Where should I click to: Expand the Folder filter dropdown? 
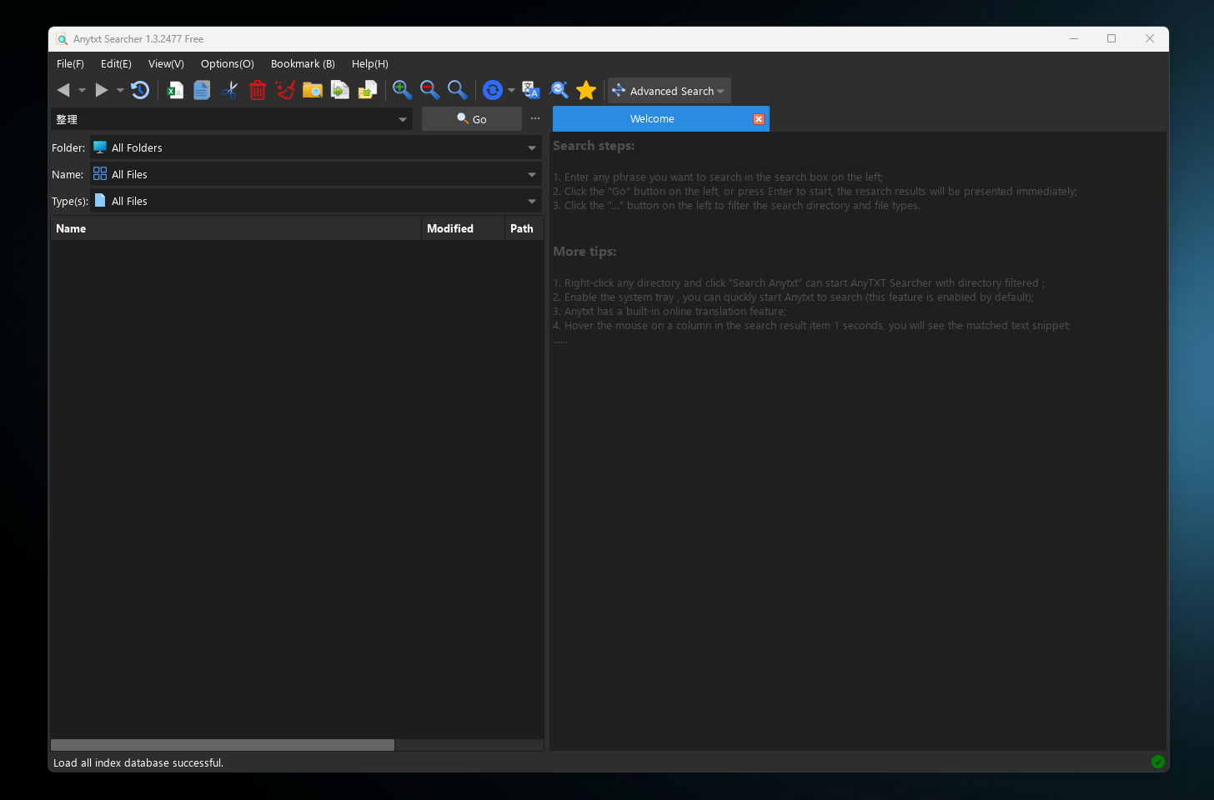tap(531, 148)
